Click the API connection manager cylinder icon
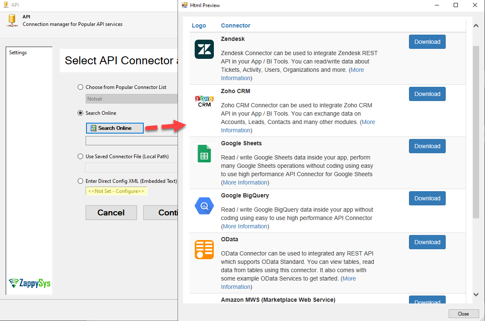 pos(12,20)
